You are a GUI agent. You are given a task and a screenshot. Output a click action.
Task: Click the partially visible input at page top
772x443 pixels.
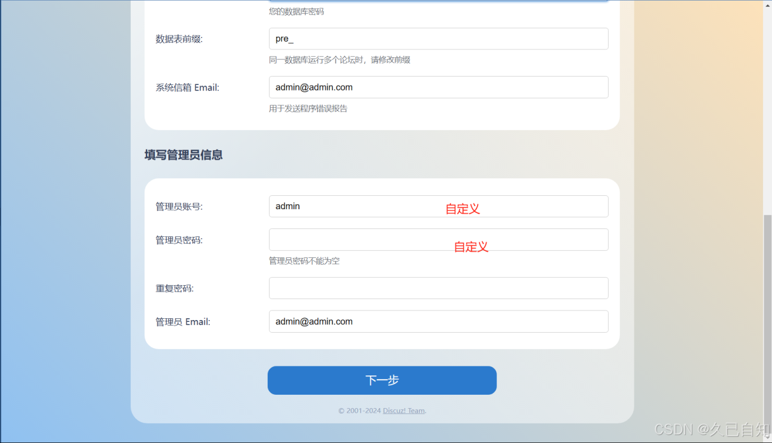438,1
